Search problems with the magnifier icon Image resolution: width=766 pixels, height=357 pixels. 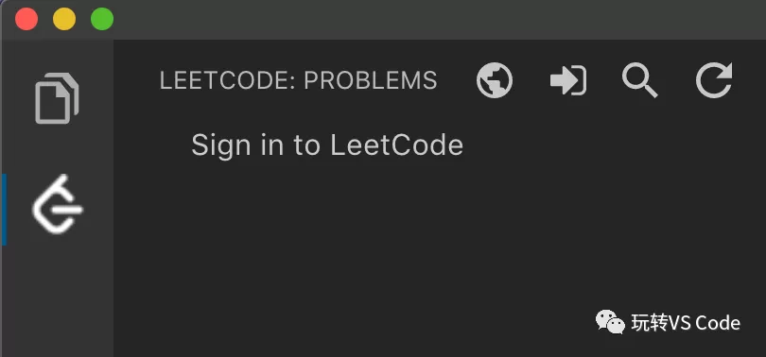[640, 81]
